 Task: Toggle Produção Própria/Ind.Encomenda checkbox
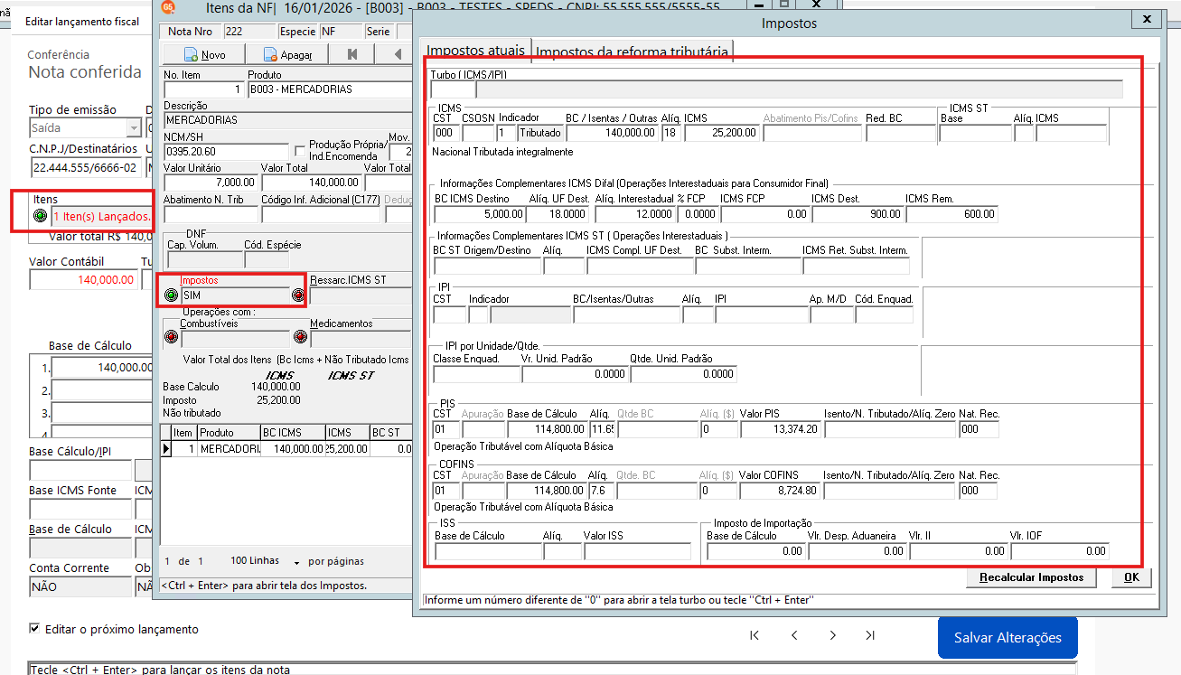[x=300, y=150]
